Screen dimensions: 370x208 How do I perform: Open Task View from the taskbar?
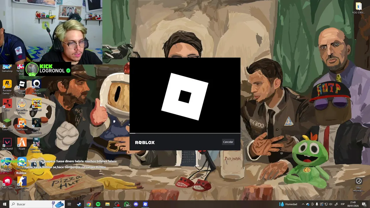(69, 204)
